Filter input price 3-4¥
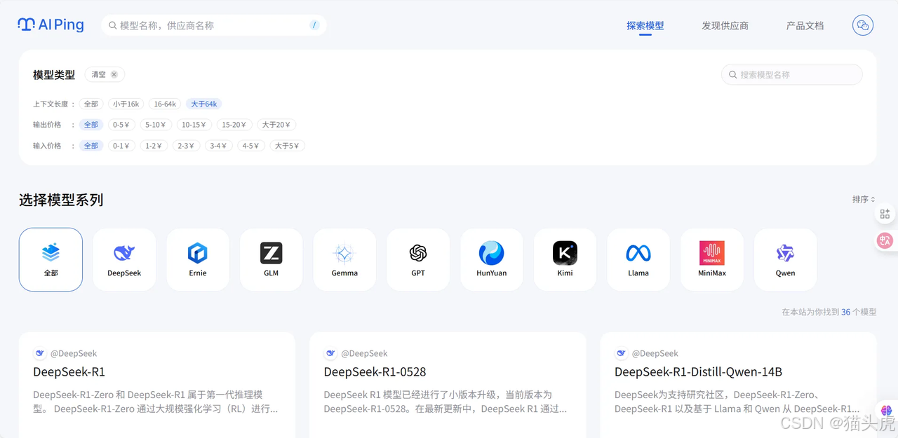Screen dimensions: 898x438 point(219,146)
